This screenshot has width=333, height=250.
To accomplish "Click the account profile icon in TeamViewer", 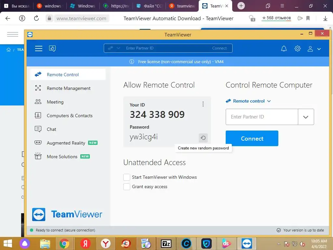I will 310,49.
